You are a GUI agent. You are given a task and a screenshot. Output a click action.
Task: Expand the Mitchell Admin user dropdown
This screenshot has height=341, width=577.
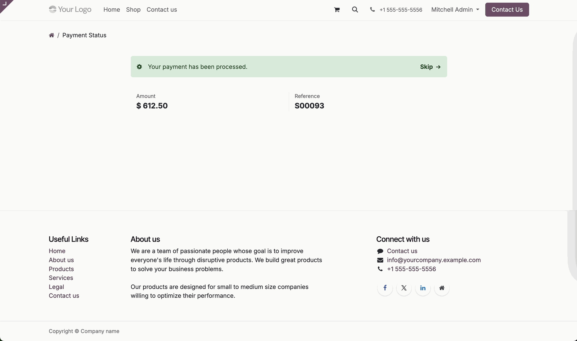pyautogui.click(x=455, y=10)
